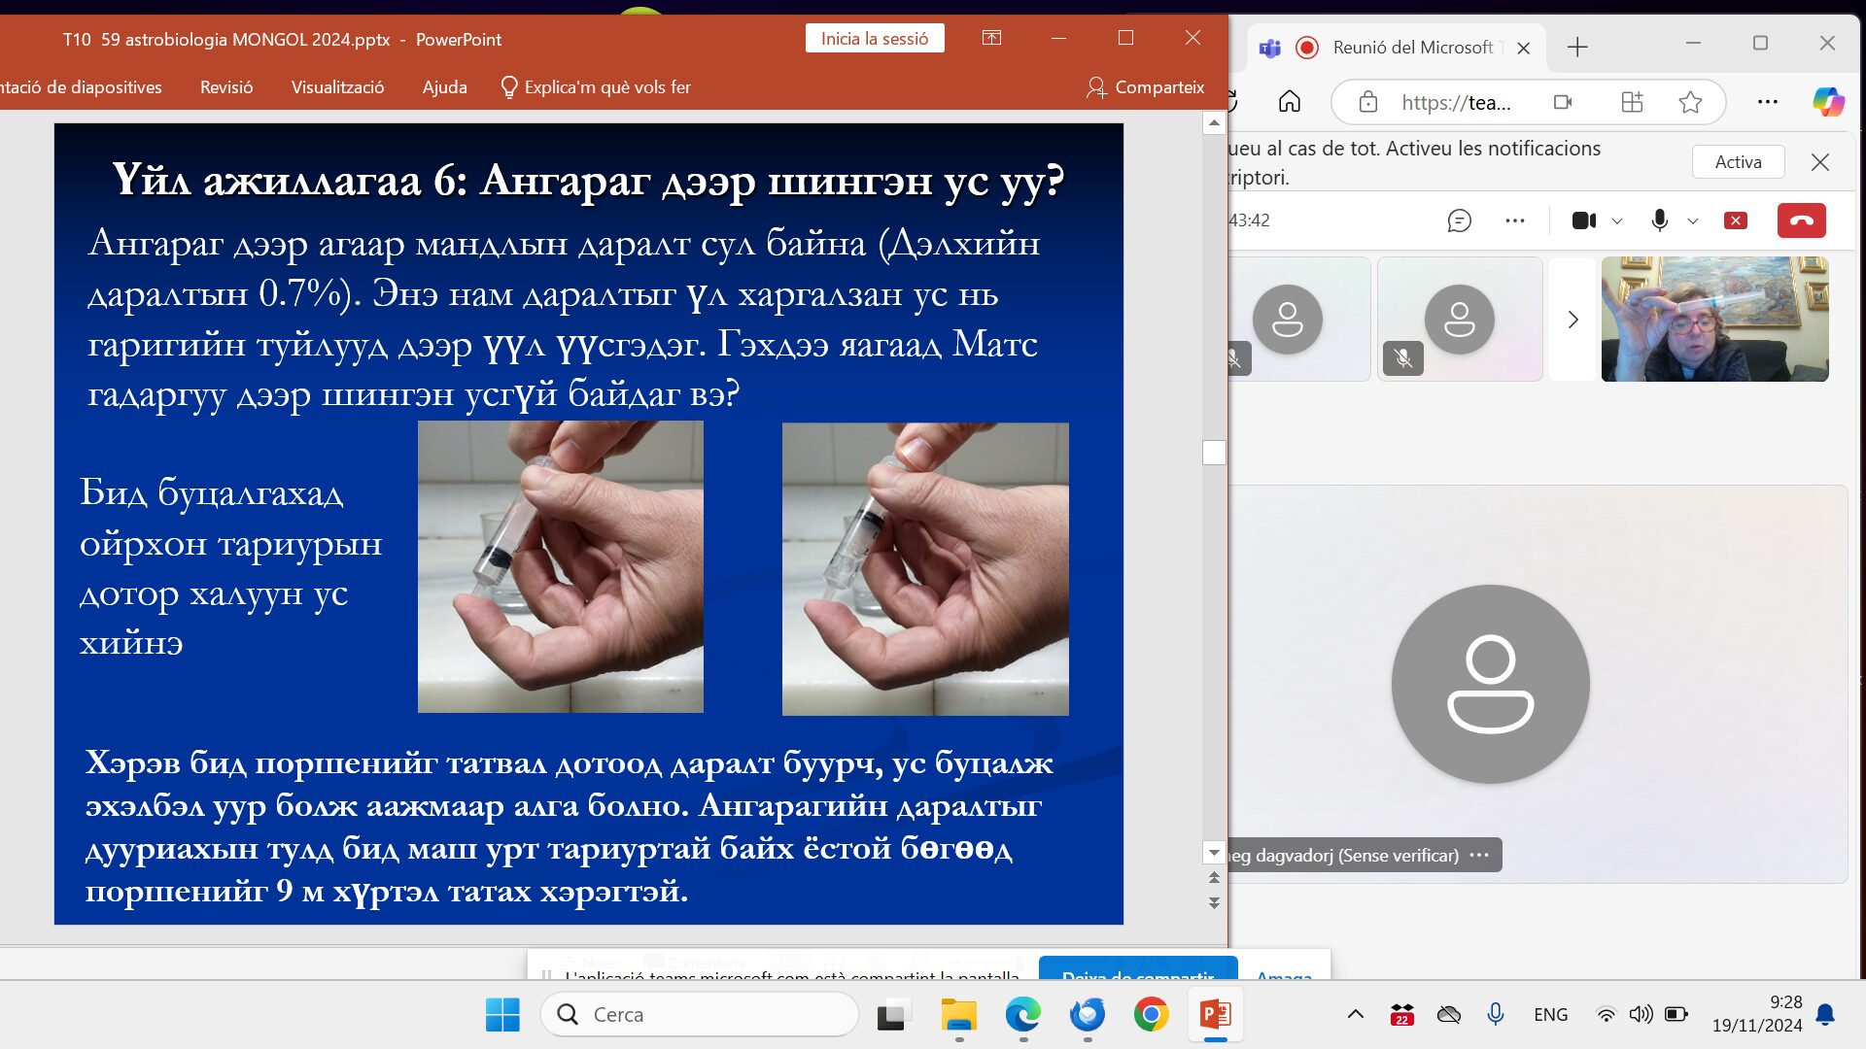Click the site info lock icon

1367,102
